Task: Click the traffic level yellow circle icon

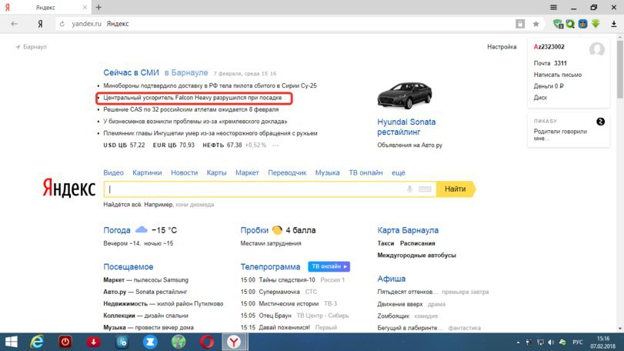Action: tap(277, 230)
